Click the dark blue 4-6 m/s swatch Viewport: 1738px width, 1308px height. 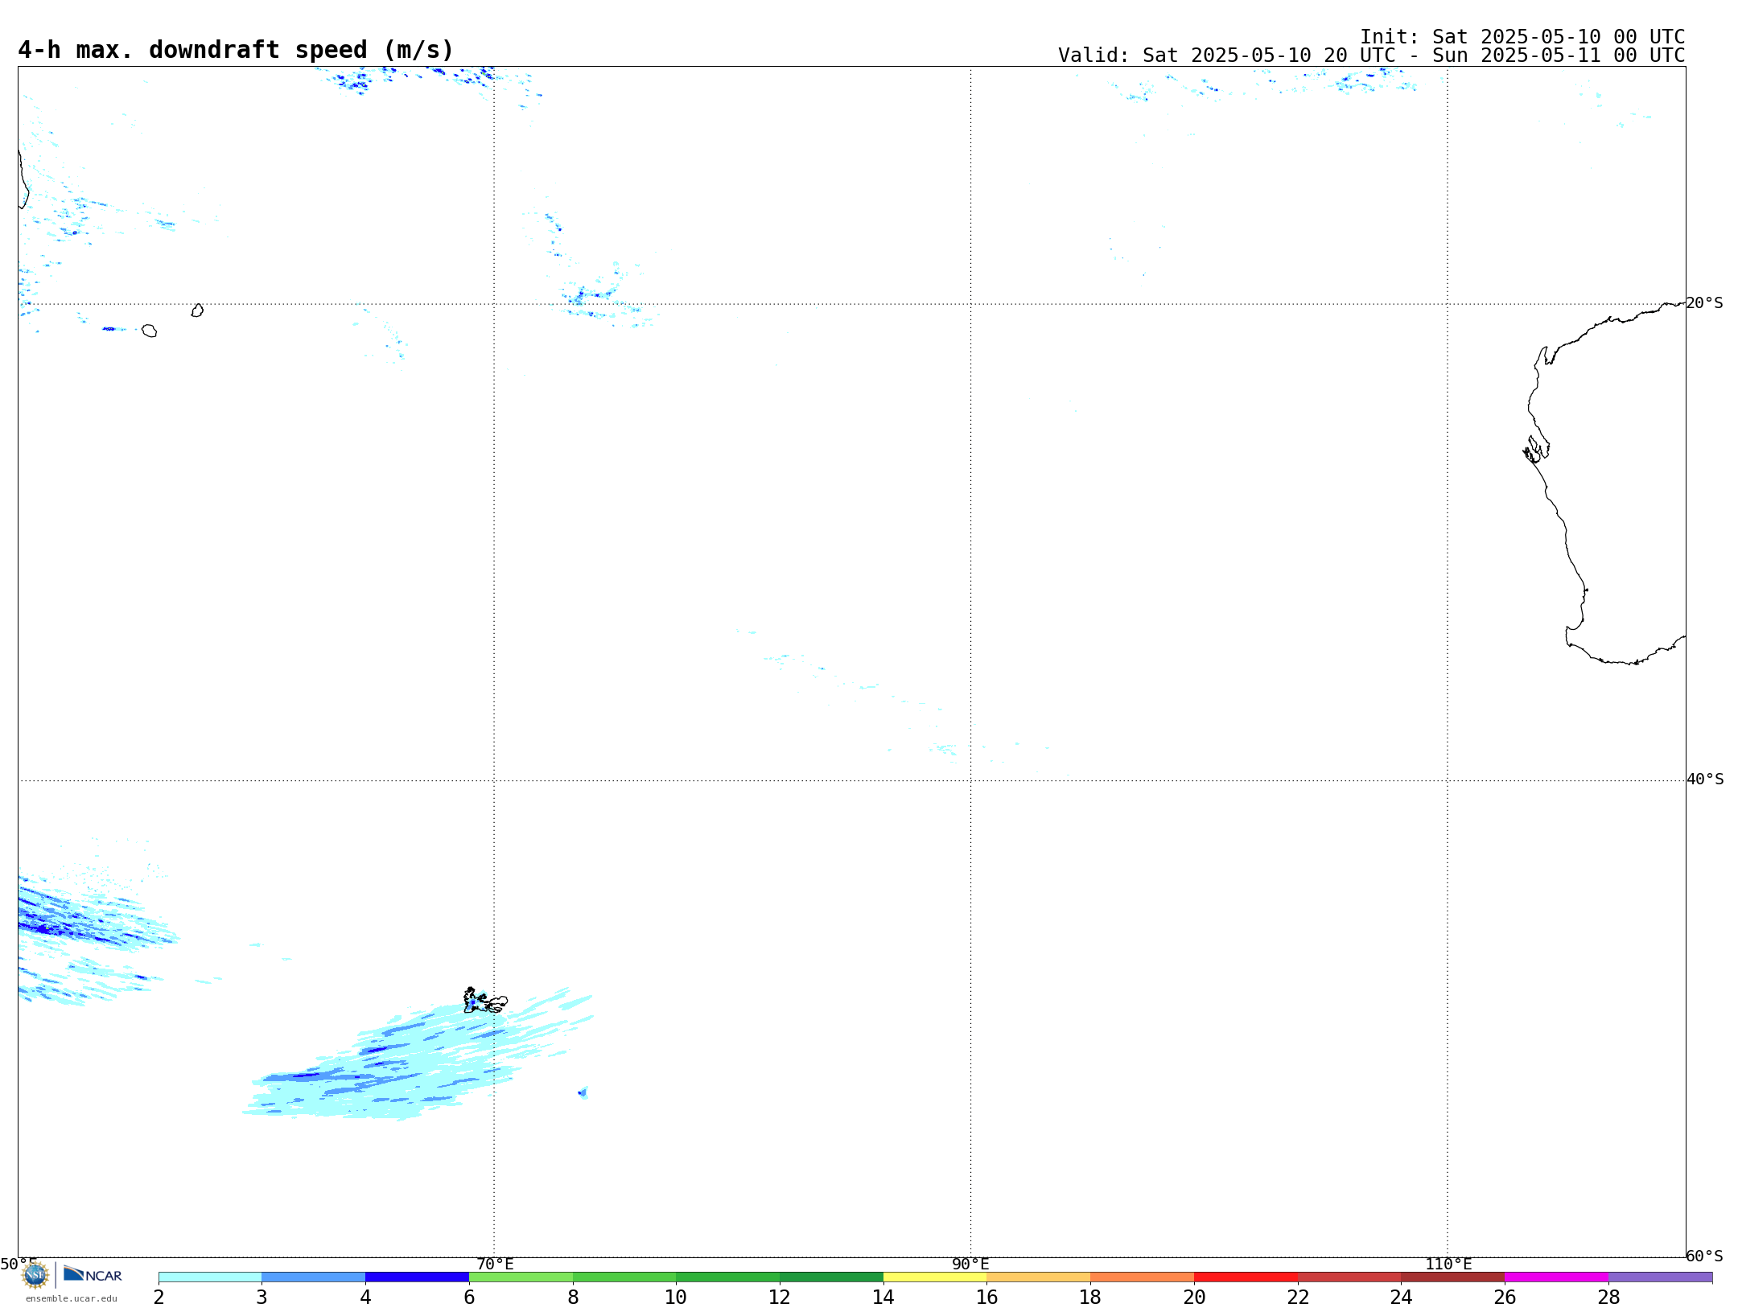[417, 1277]
